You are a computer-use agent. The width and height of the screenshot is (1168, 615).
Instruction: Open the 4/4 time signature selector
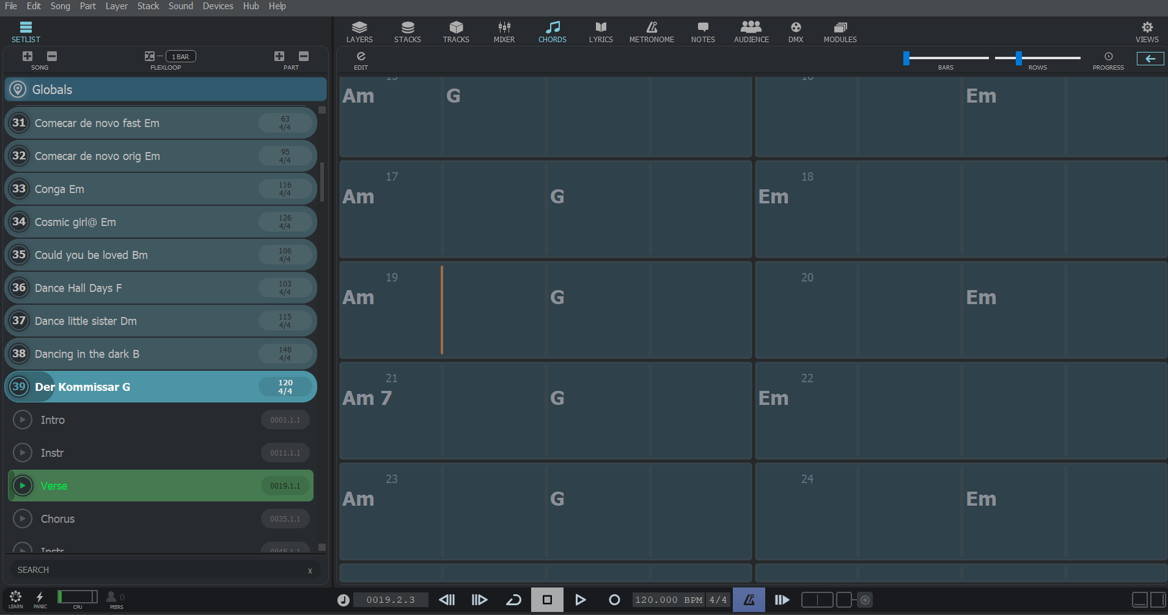click(x=718, y=600)
